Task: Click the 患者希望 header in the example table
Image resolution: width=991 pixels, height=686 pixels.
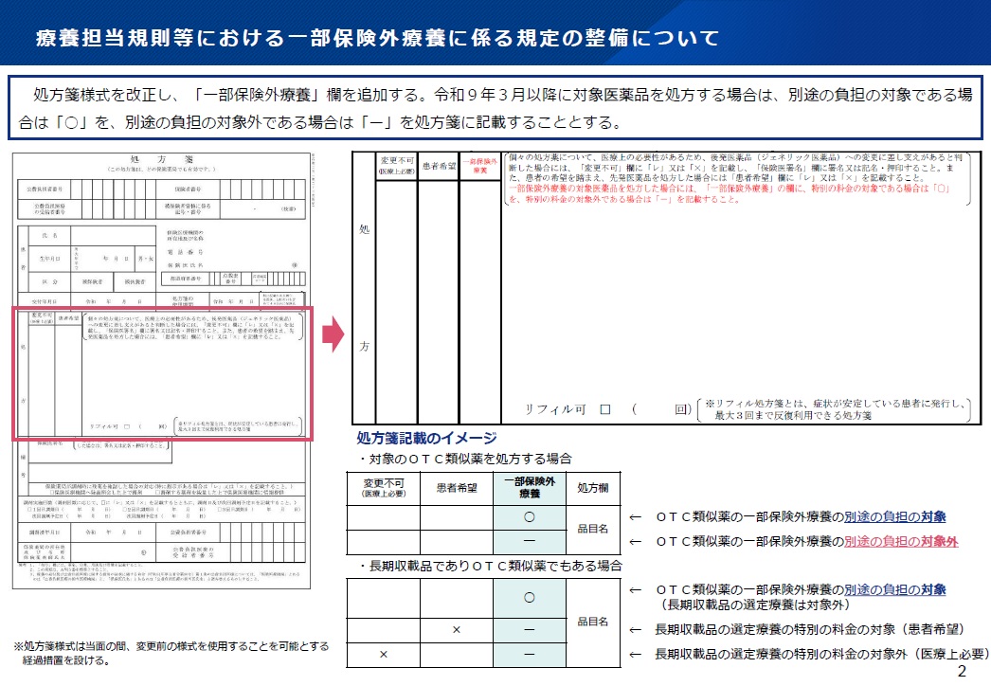Action: (457, 487)
